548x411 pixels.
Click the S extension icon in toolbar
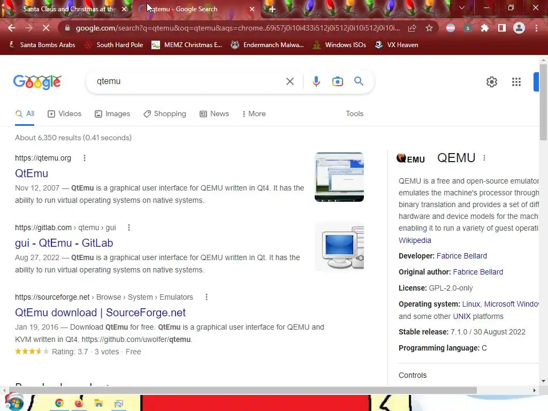(468, 28)
